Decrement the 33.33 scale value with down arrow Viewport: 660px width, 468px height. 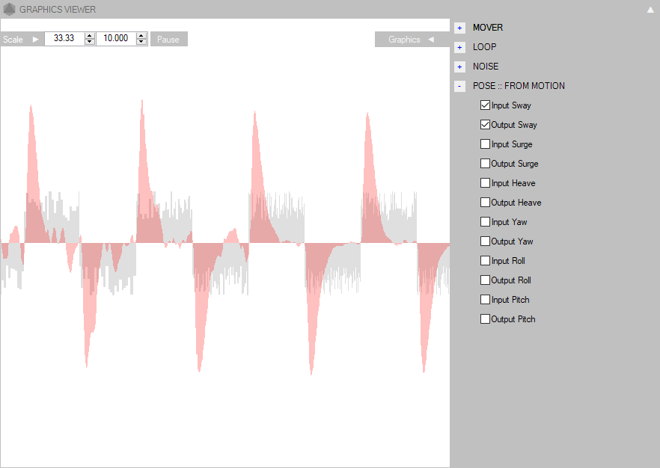[89, 42]
